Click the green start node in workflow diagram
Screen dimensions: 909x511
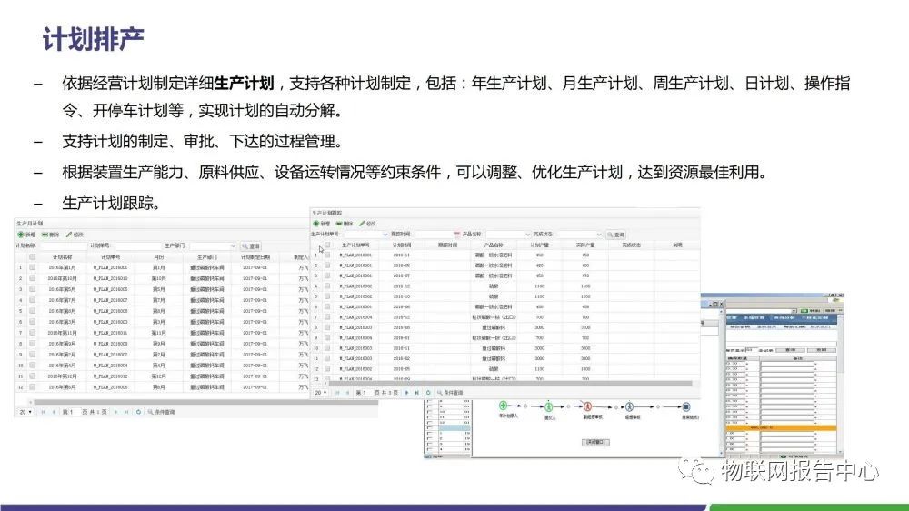click(504, 406)
